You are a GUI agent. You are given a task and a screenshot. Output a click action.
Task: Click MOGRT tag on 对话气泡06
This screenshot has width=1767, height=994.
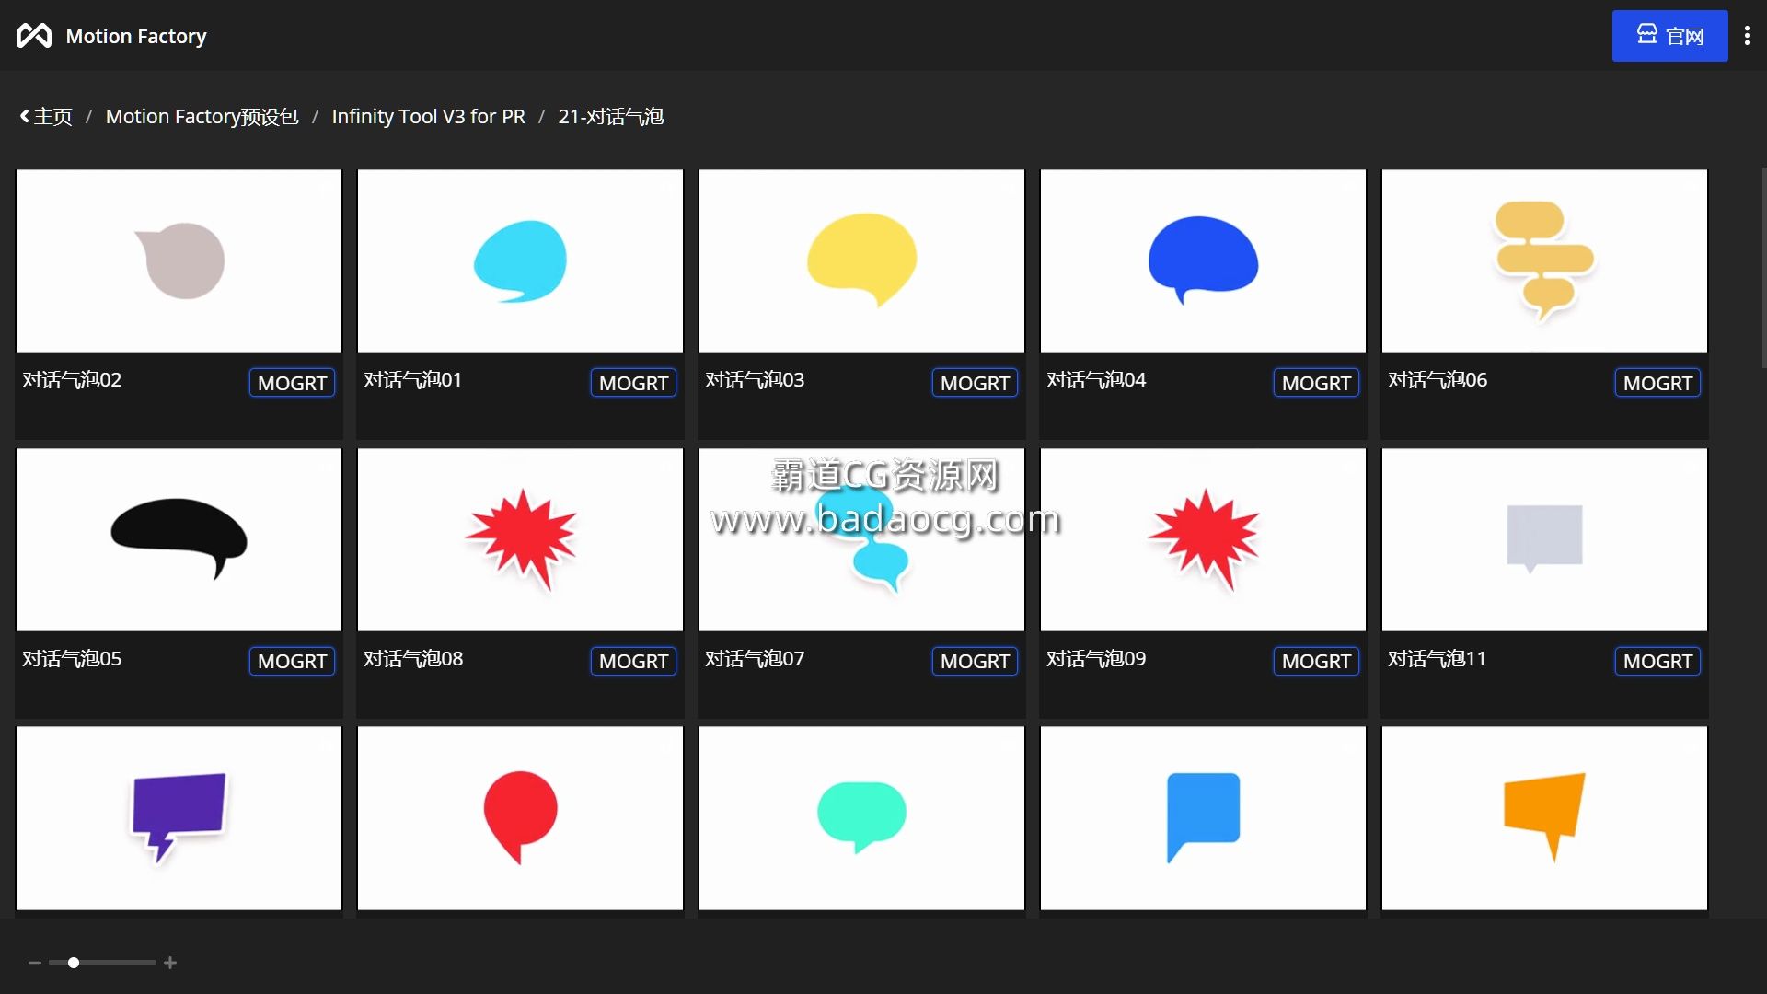tap(1657, 383)
